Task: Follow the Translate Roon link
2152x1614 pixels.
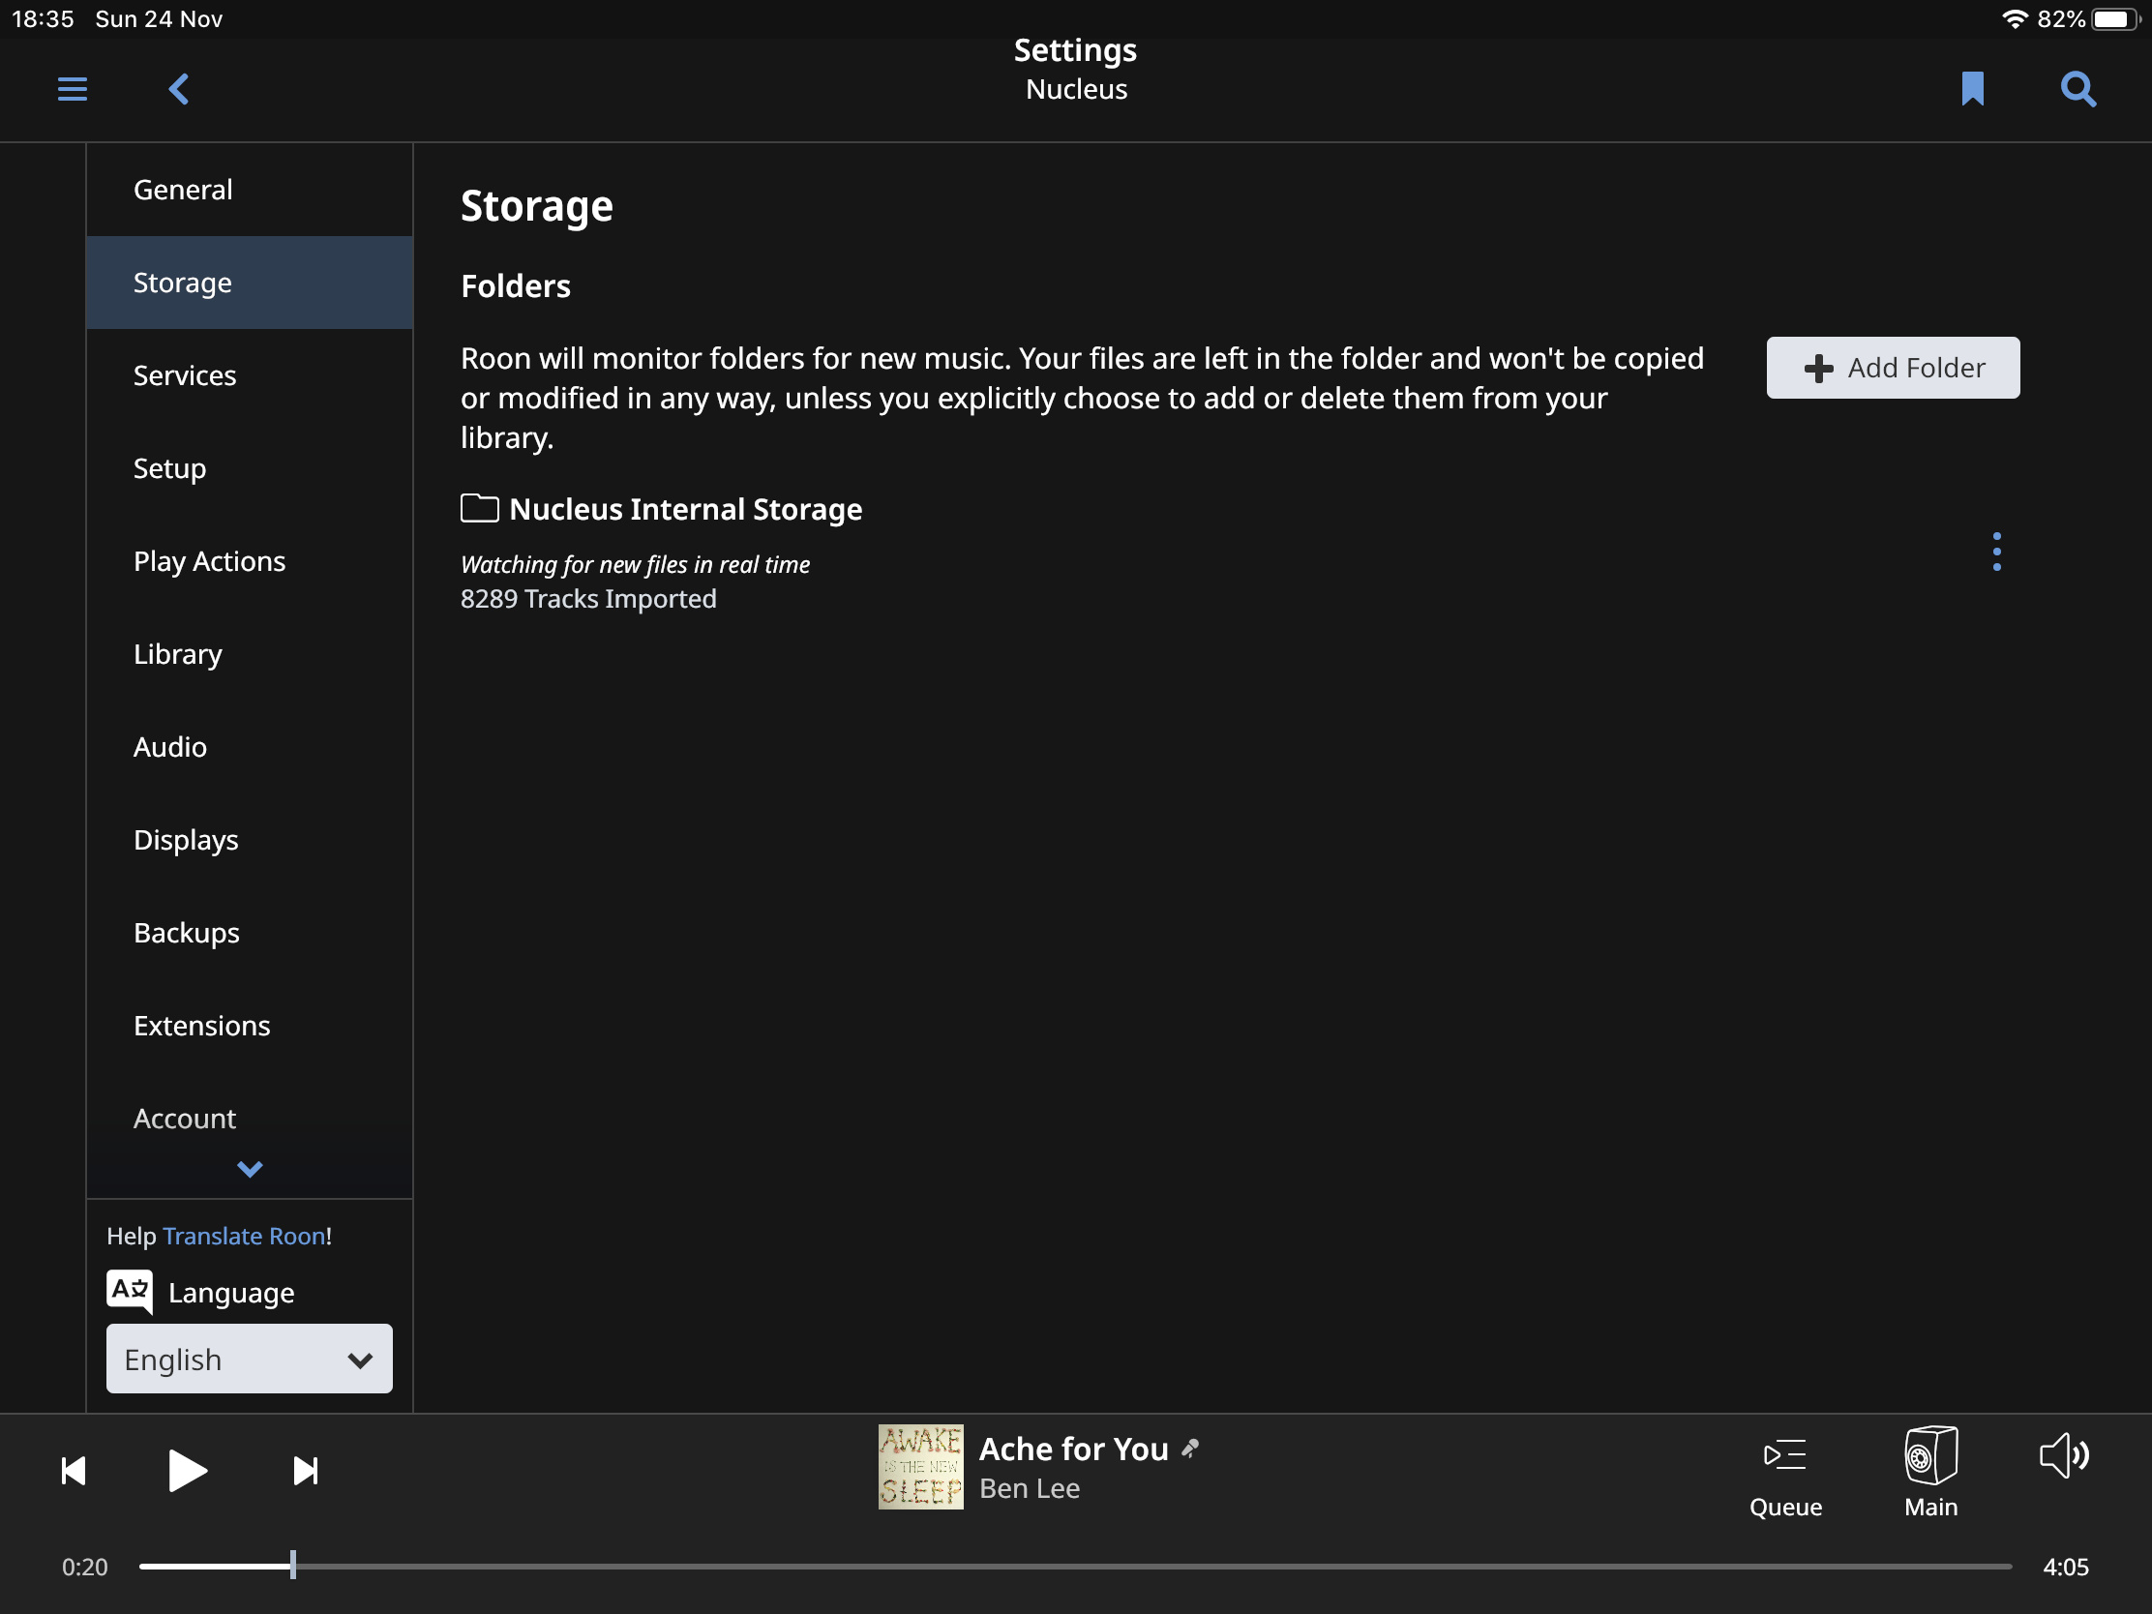Action: click(244, 1236)
